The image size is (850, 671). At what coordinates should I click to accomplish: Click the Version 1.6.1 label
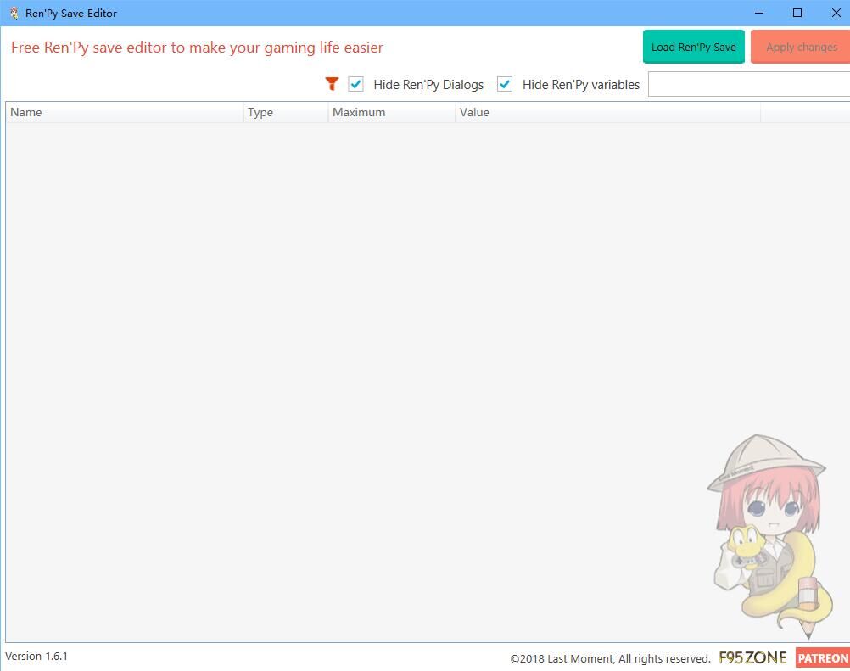36,656
